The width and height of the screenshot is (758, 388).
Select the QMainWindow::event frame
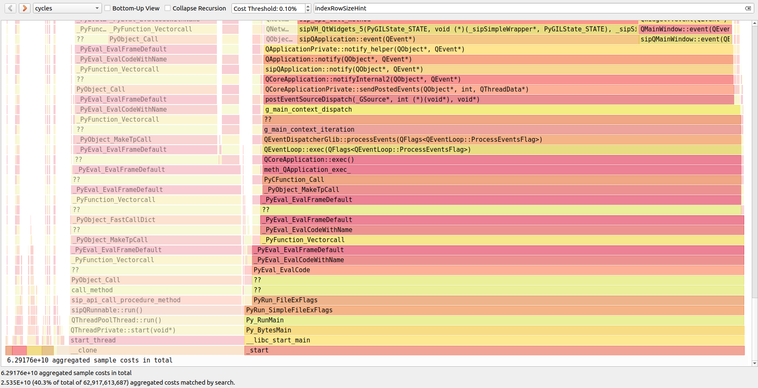(x=685, y=29)
